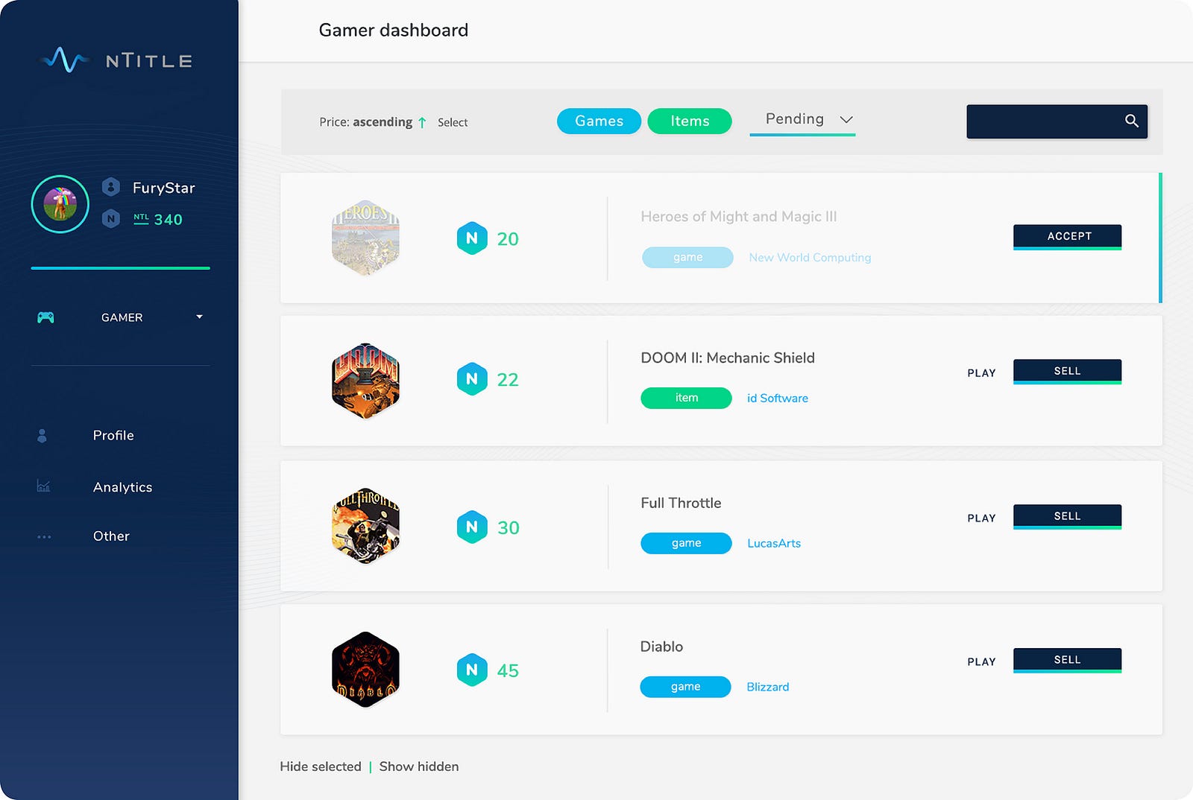Image resolution: width=1193 pixels, height=800 pixels.
Task: Open the DOOM II hexagon thumbnail
Action: tap(365, 381)
